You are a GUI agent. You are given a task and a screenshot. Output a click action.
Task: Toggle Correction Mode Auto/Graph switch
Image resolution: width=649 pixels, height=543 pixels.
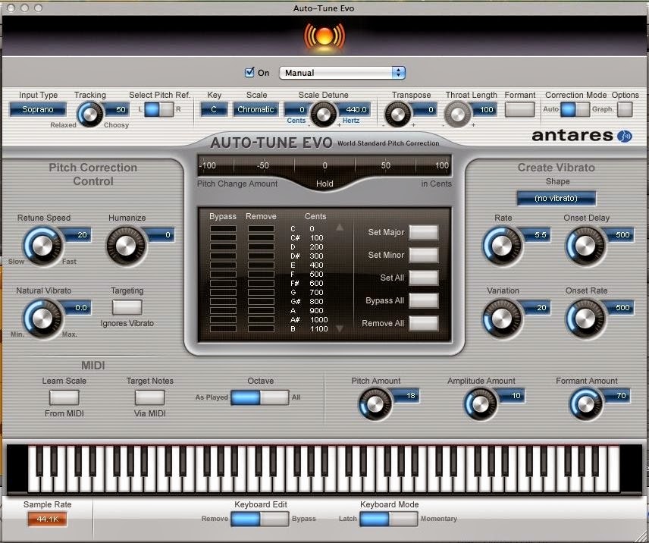tap(575, 109)
